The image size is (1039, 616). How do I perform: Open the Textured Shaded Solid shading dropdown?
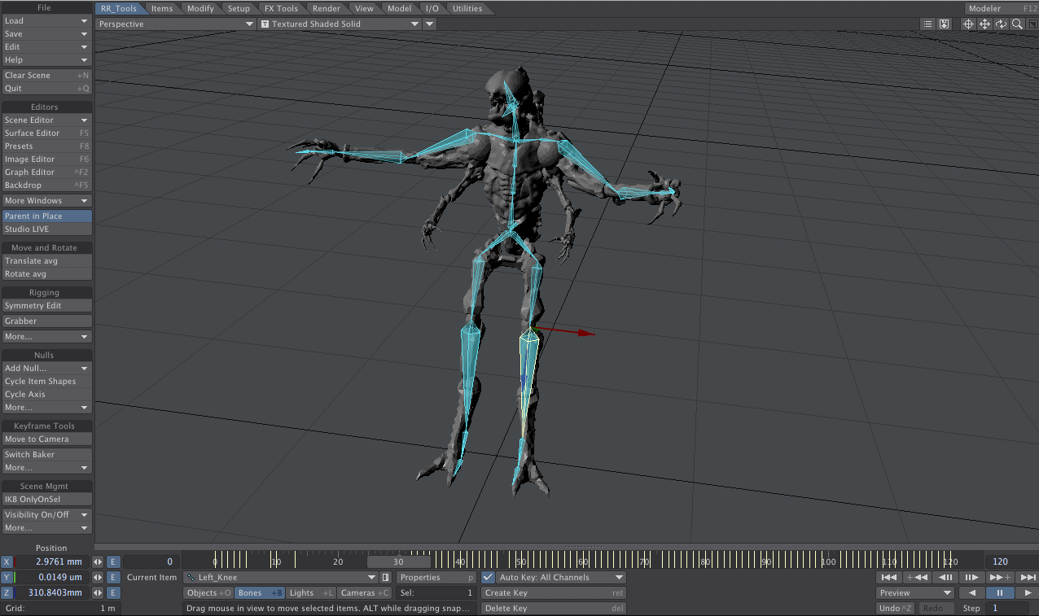point(338,24)
